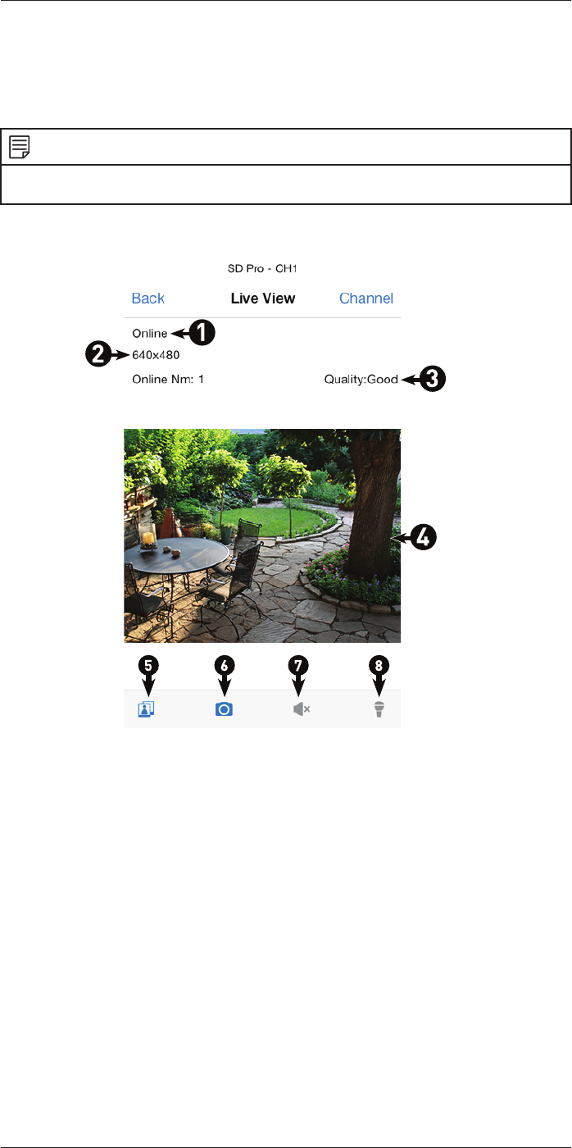Screen dimensions: 572x1148
Task: Toggle the muted speaker icon
Action: (x=301, y=709)
